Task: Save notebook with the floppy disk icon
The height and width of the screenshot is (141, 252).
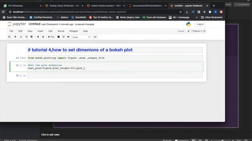Action: click(9, 37)
